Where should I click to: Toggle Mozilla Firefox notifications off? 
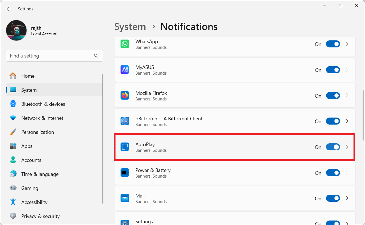coord(333,96)
